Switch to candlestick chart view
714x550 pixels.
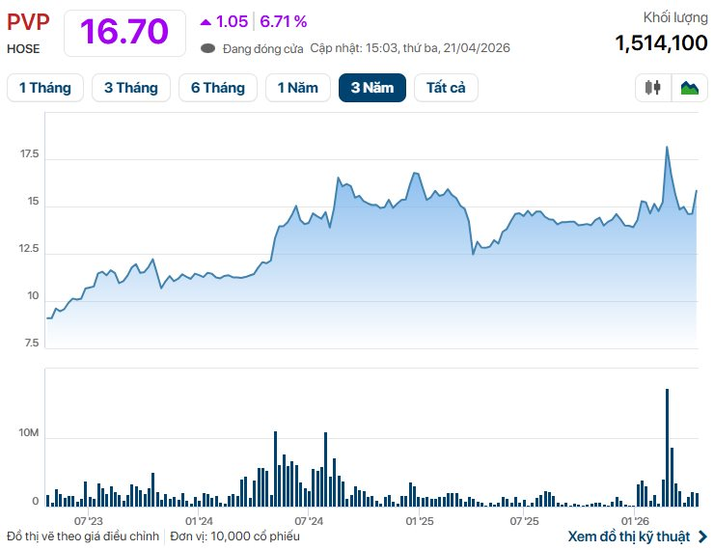tap(653, 88)
